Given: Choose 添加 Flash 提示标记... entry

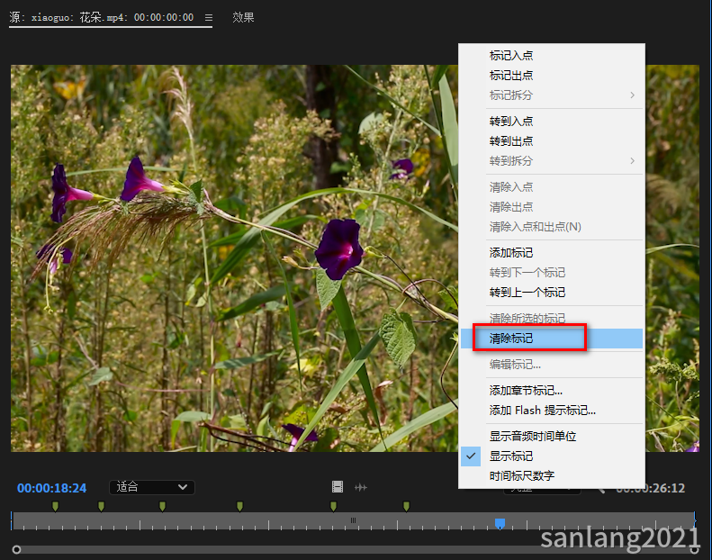Looking at the screenshot, I should 552,411.
